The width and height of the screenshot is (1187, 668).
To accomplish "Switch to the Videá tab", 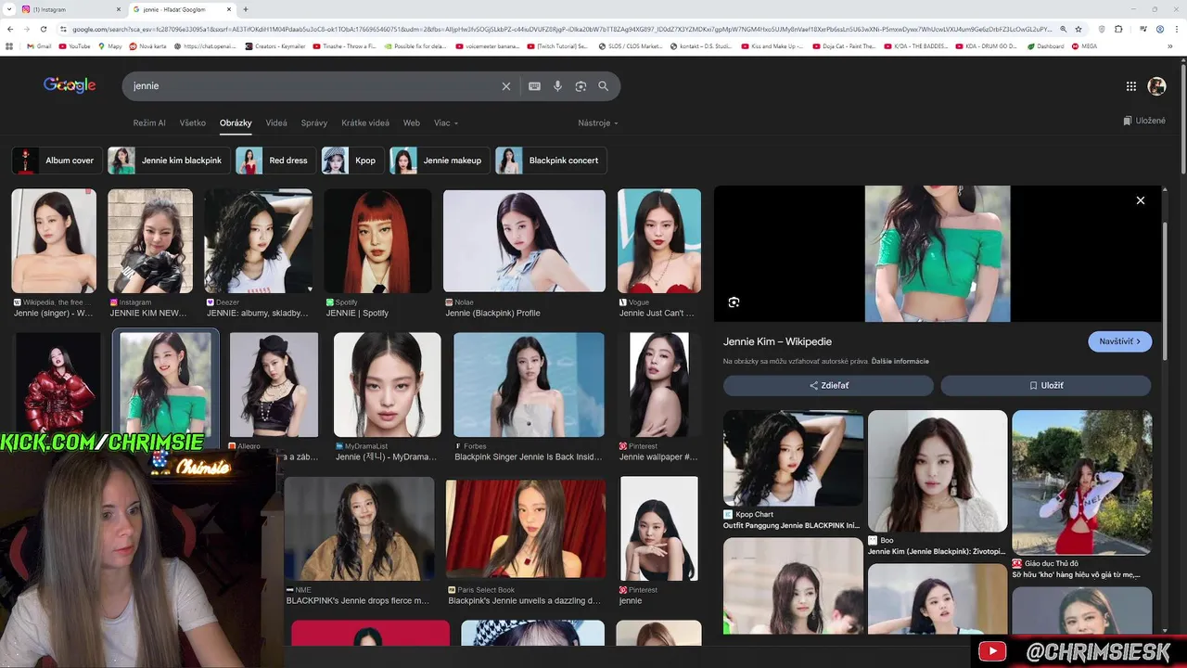I will (x=276, y=122).
